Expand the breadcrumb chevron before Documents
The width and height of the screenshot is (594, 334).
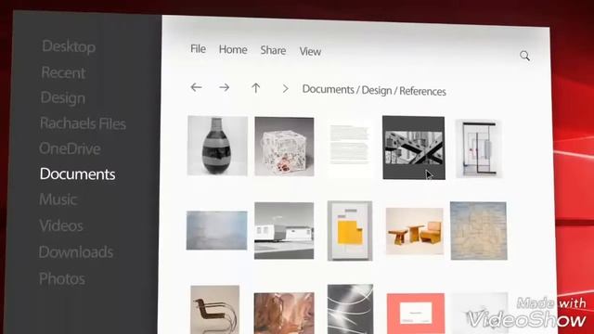tap(285, 89)
